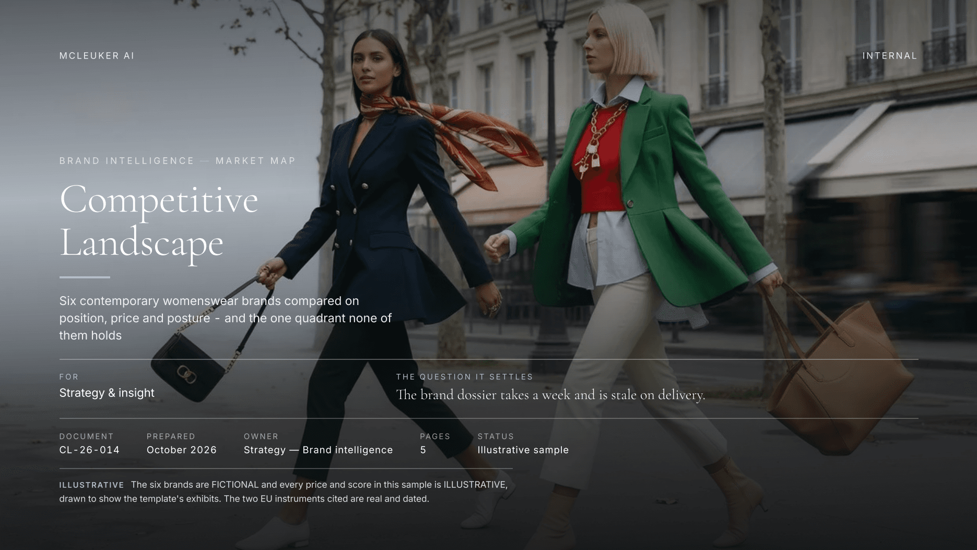977x550 pixels.
Task: Select the 'Strategy & insight' value
Action: click(107, 393)
